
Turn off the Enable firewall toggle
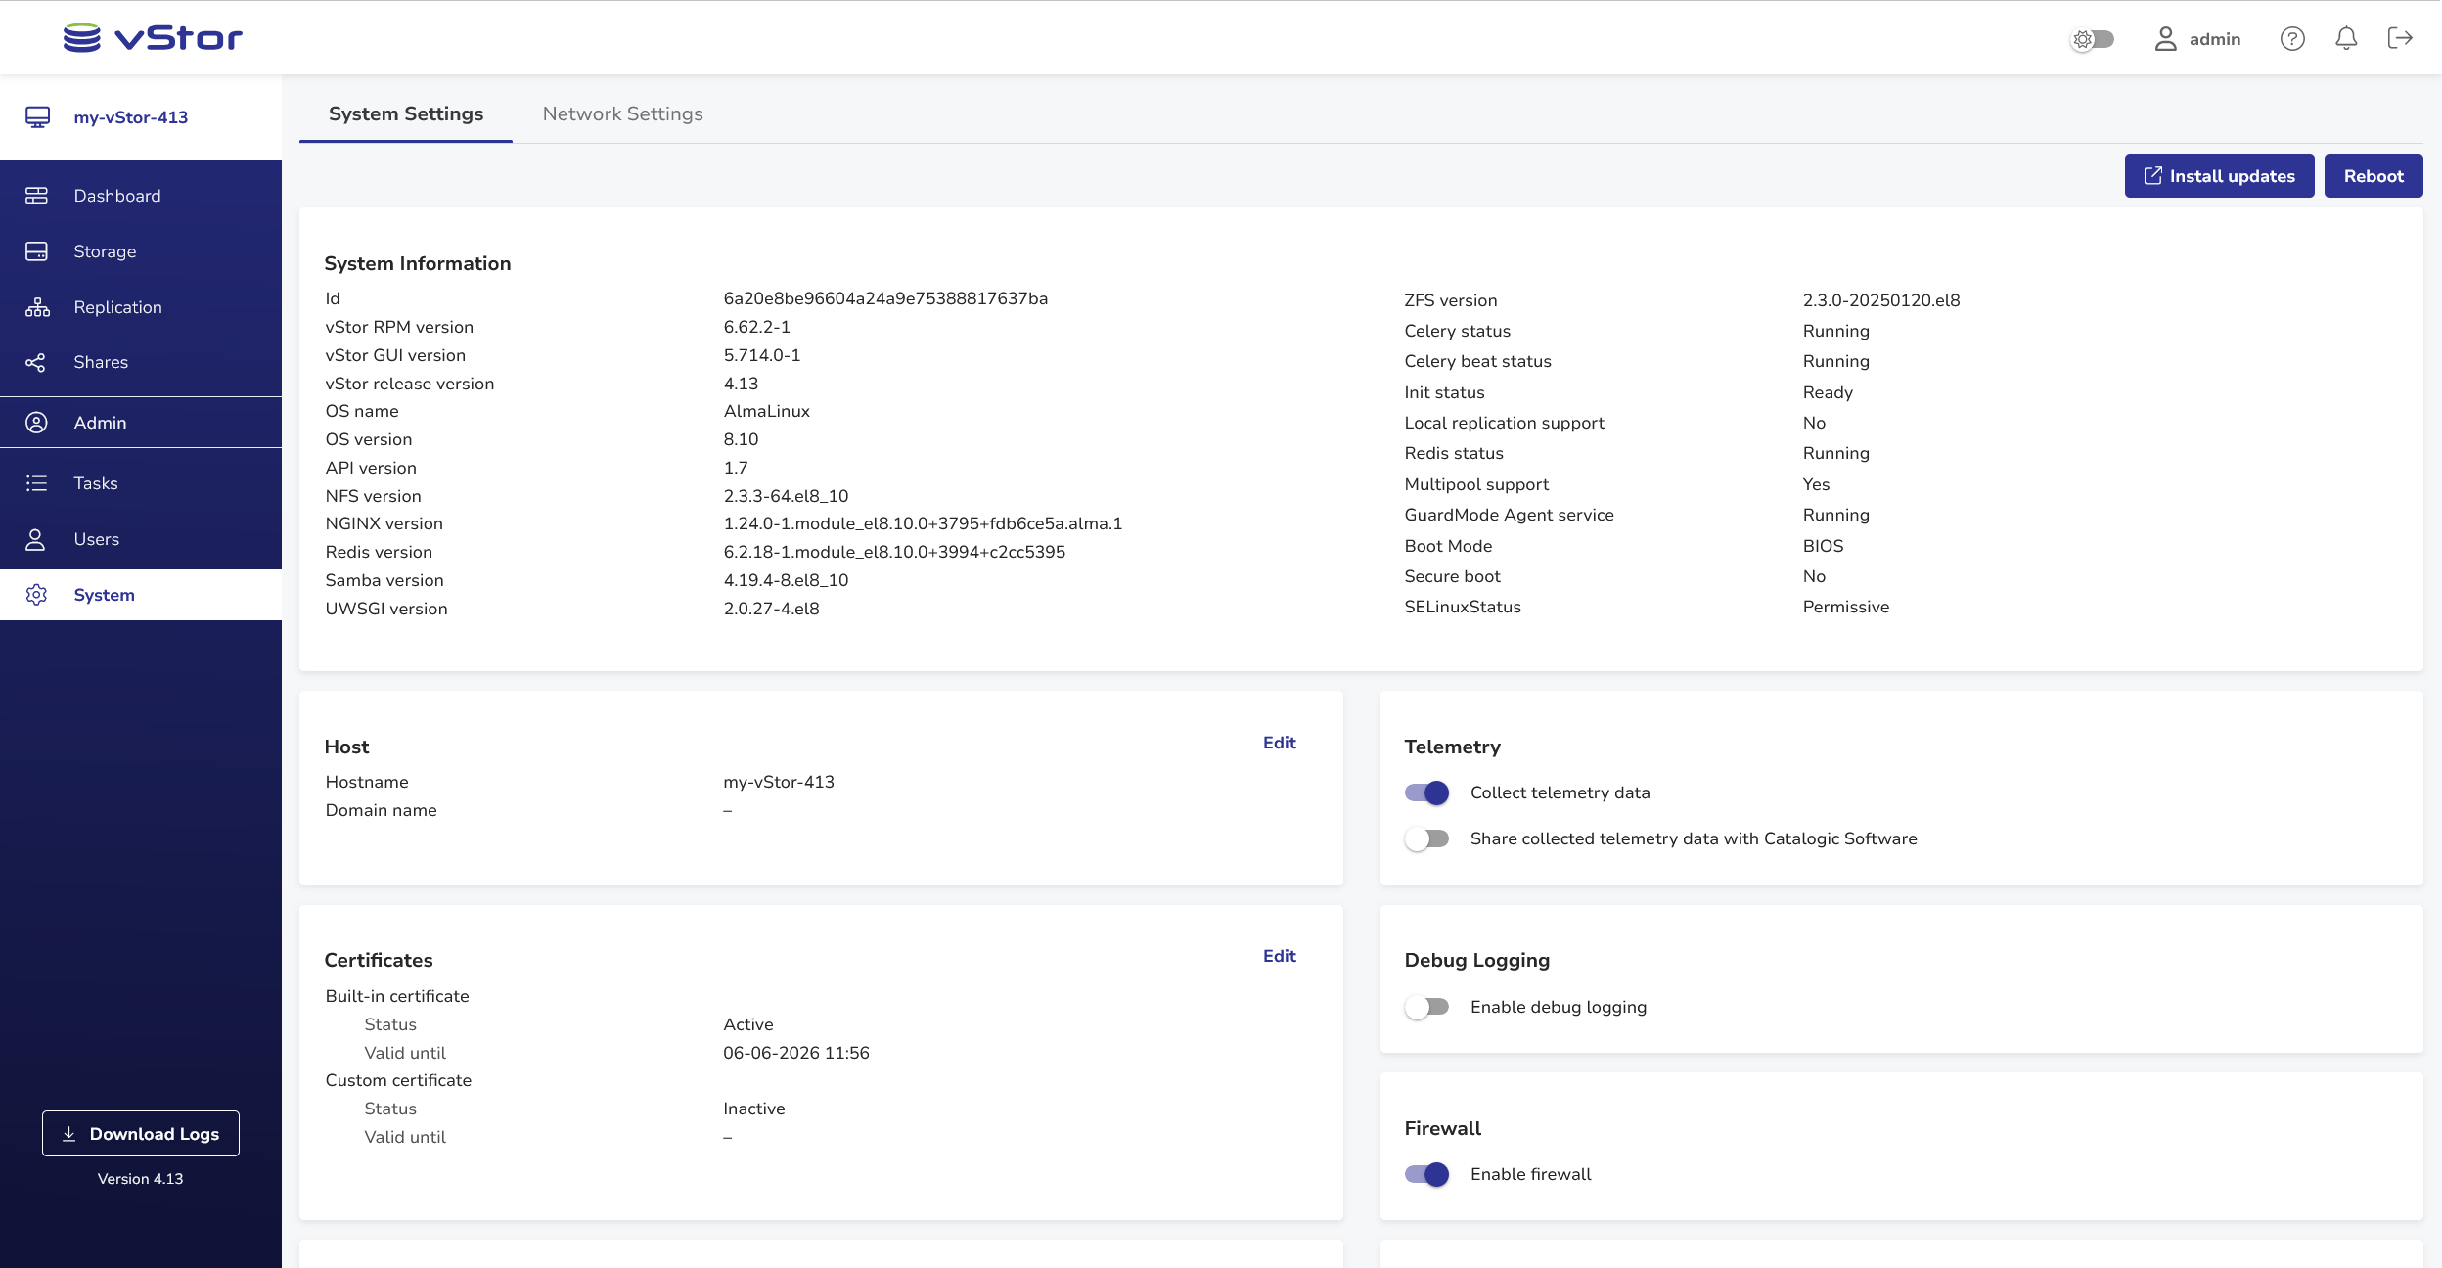(x=1426, y=1174)
